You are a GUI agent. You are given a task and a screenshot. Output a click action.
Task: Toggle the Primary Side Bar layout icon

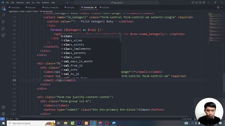[193, 2]
